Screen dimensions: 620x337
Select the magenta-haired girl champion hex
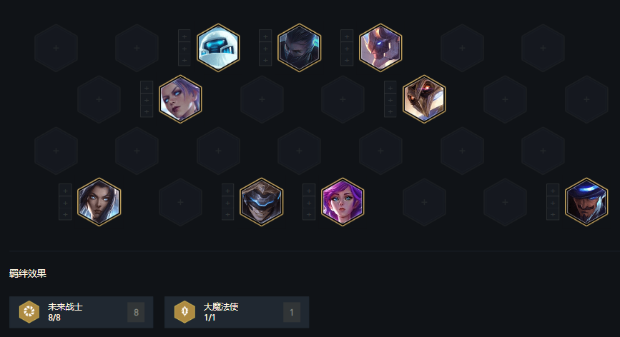(x=343, y=201)
